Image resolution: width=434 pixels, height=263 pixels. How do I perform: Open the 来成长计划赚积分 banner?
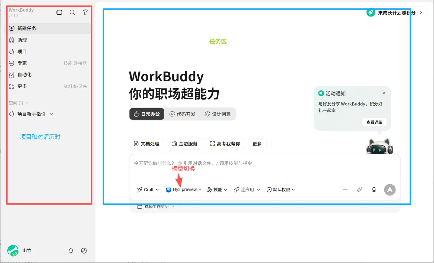[x=397, y=12]
